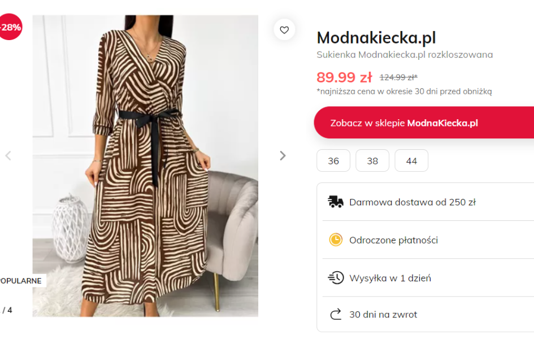Go to next product photo arrow
Viewport: 534px width, 339px height.
coord(283,155)
